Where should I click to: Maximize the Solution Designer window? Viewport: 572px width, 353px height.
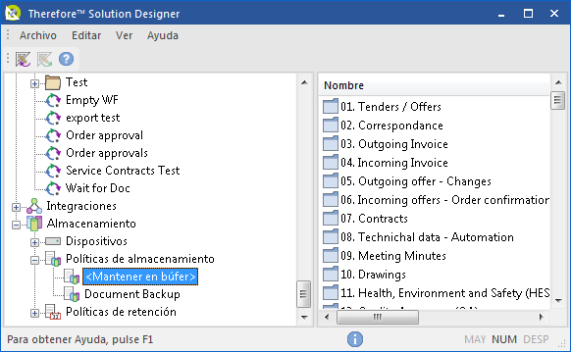tap(528, 14)
